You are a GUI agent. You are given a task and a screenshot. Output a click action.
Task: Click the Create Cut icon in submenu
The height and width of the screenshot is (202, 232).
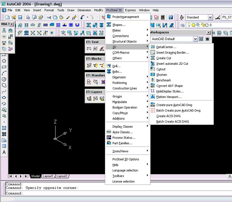point(153,58)
